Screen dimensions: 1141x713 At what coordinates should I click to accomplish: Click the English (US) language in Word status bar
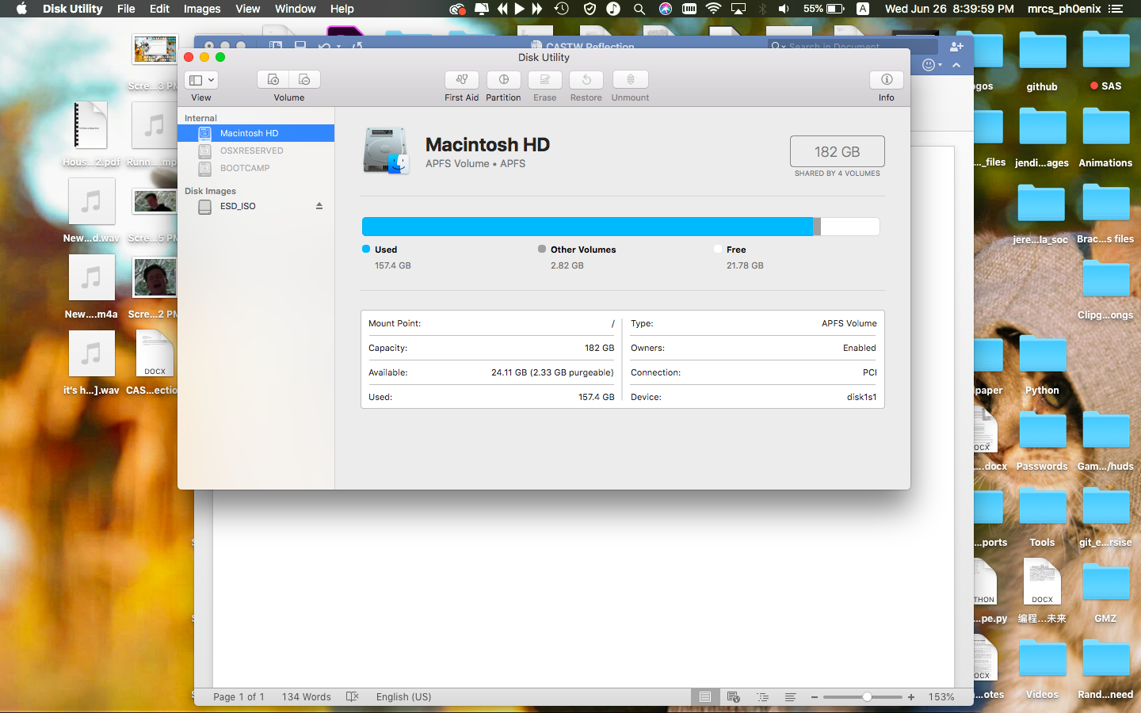coord(404,697)
